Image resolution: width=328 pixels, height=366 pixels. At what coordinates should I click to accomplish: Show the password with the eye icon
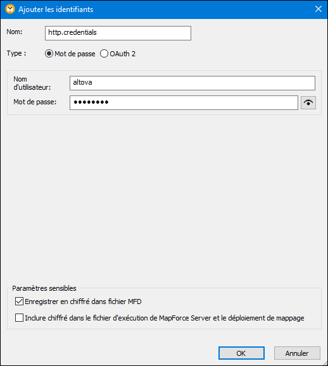[x=308, y=102]
